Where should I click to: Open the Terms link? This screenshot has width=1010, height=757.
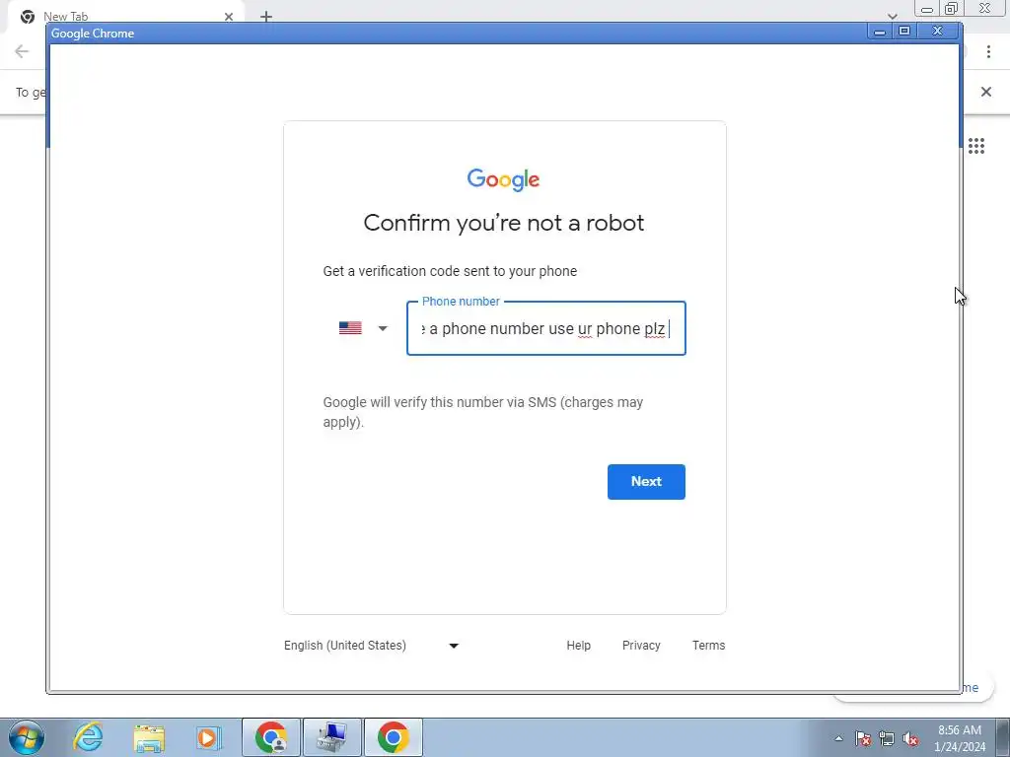[708, 646]
